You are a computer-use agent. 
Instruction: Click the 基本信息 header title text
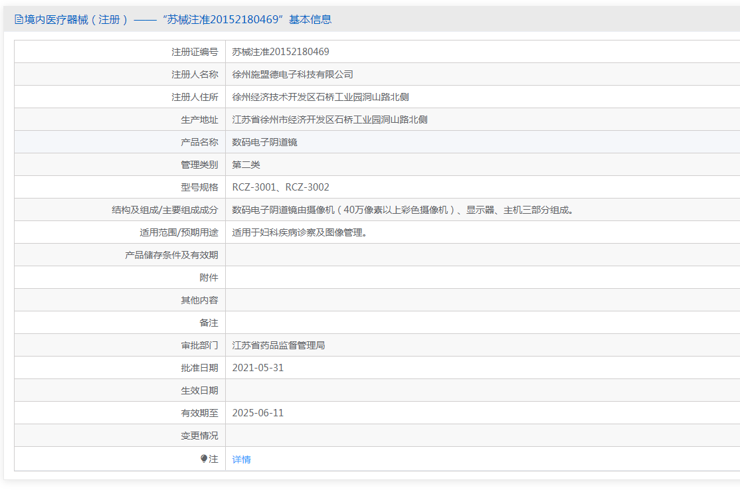tap(173, 20)
